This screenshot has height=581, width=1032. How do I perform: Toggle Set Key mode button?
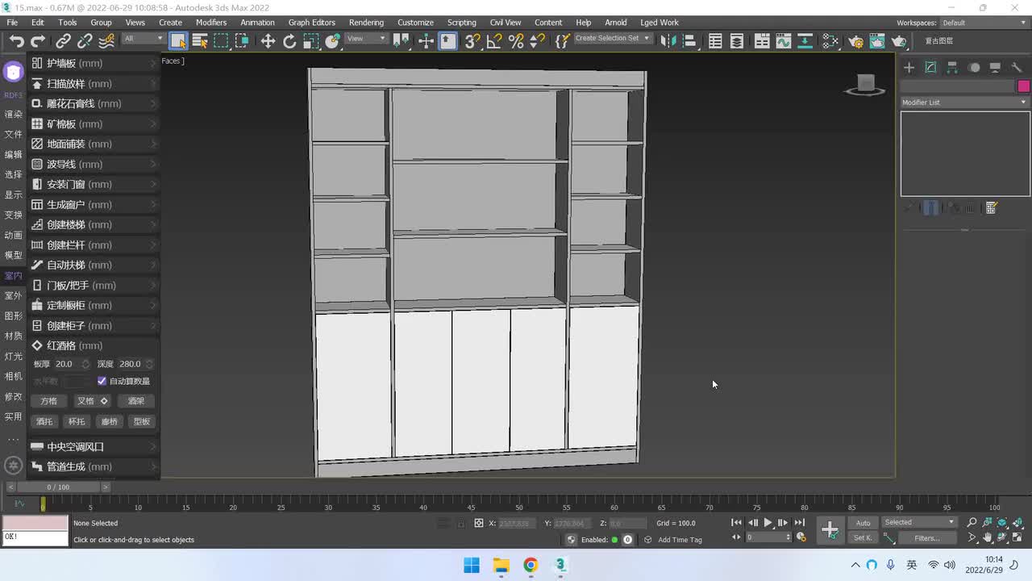[x=863, y=538]
